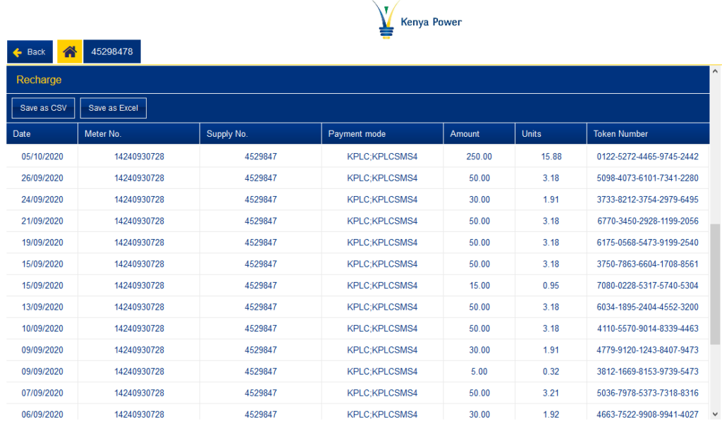This screenshot has height=426, width=722.
Task: Click the units value 0.32
Action: pos(551,372)
